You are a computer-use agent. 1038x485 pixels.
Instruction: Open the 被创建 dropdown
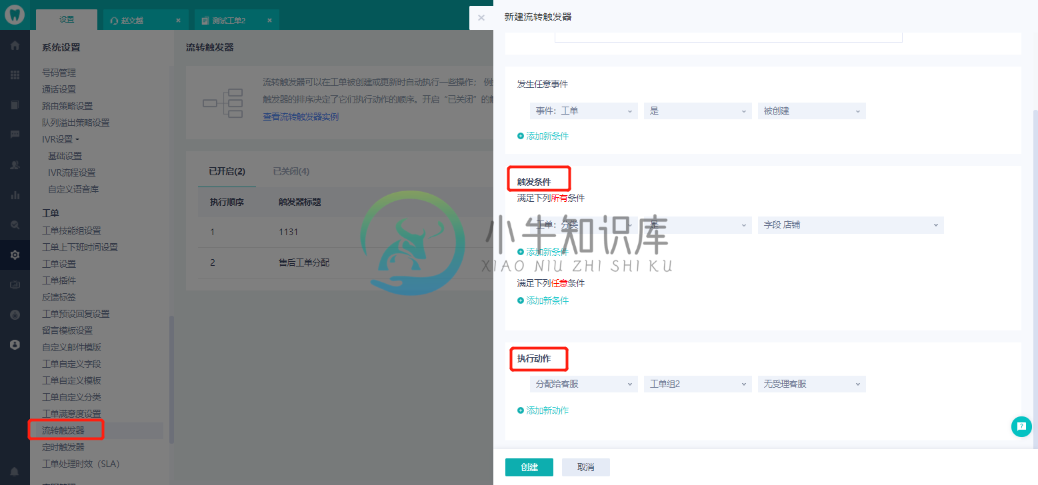pyautogui.click(x=812, y=111)
